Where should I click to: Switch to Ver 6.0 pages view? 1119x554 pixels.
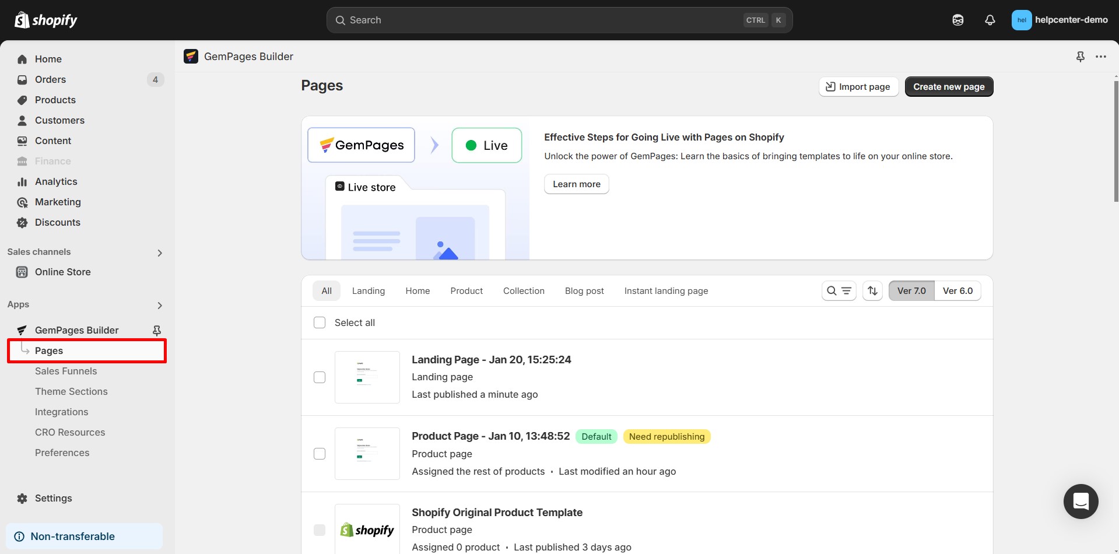[957, 290]
